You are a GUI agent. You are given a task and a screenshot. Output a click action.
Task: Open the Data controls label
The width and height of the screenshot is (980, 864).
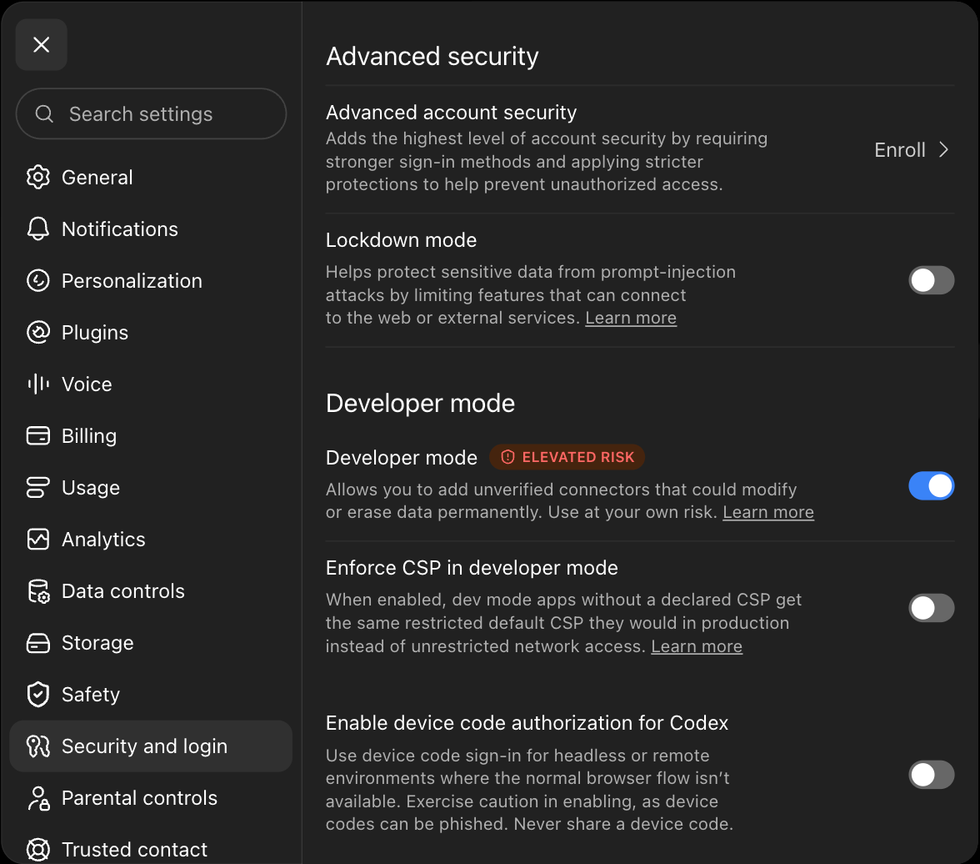pos(123,591)
